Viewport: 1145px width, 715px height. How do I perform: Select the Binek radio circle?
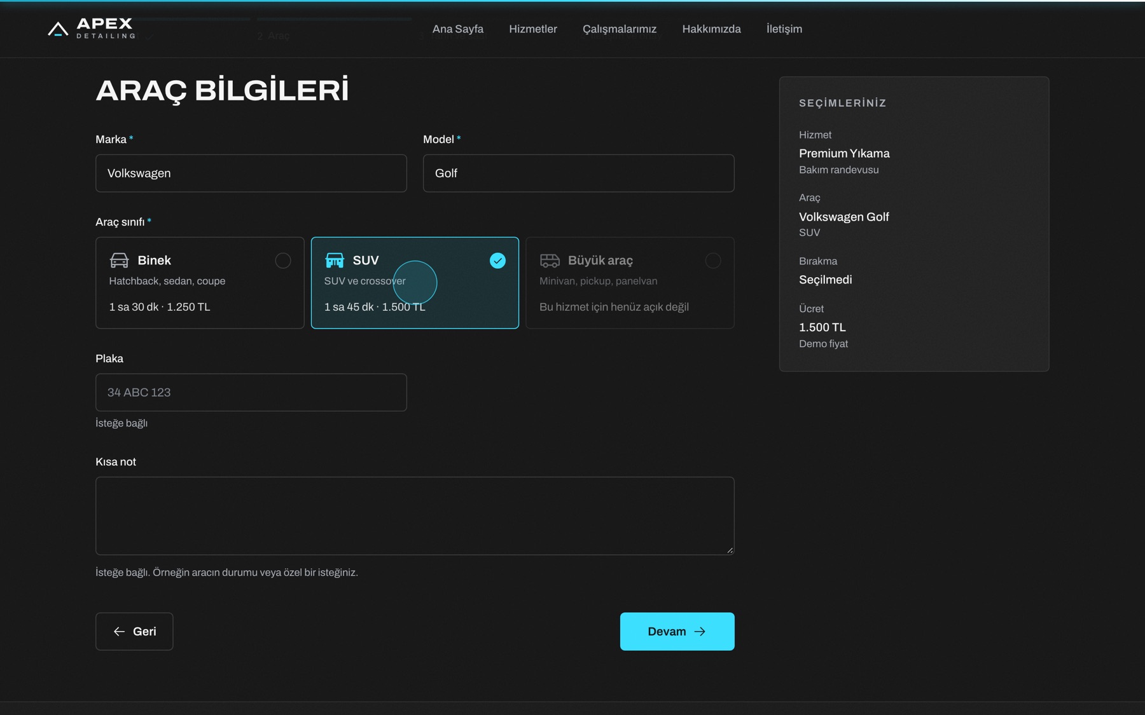click(283, 261)
